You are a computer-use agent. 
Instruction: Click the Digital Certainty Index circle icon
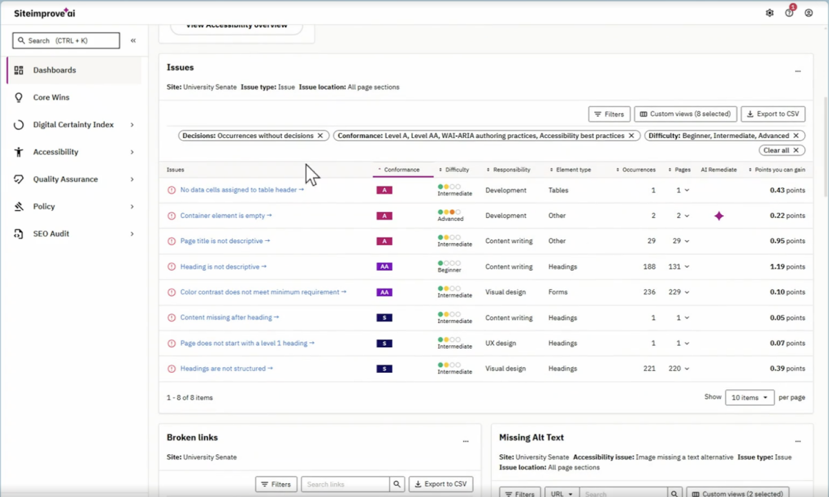tap(19, 125)
